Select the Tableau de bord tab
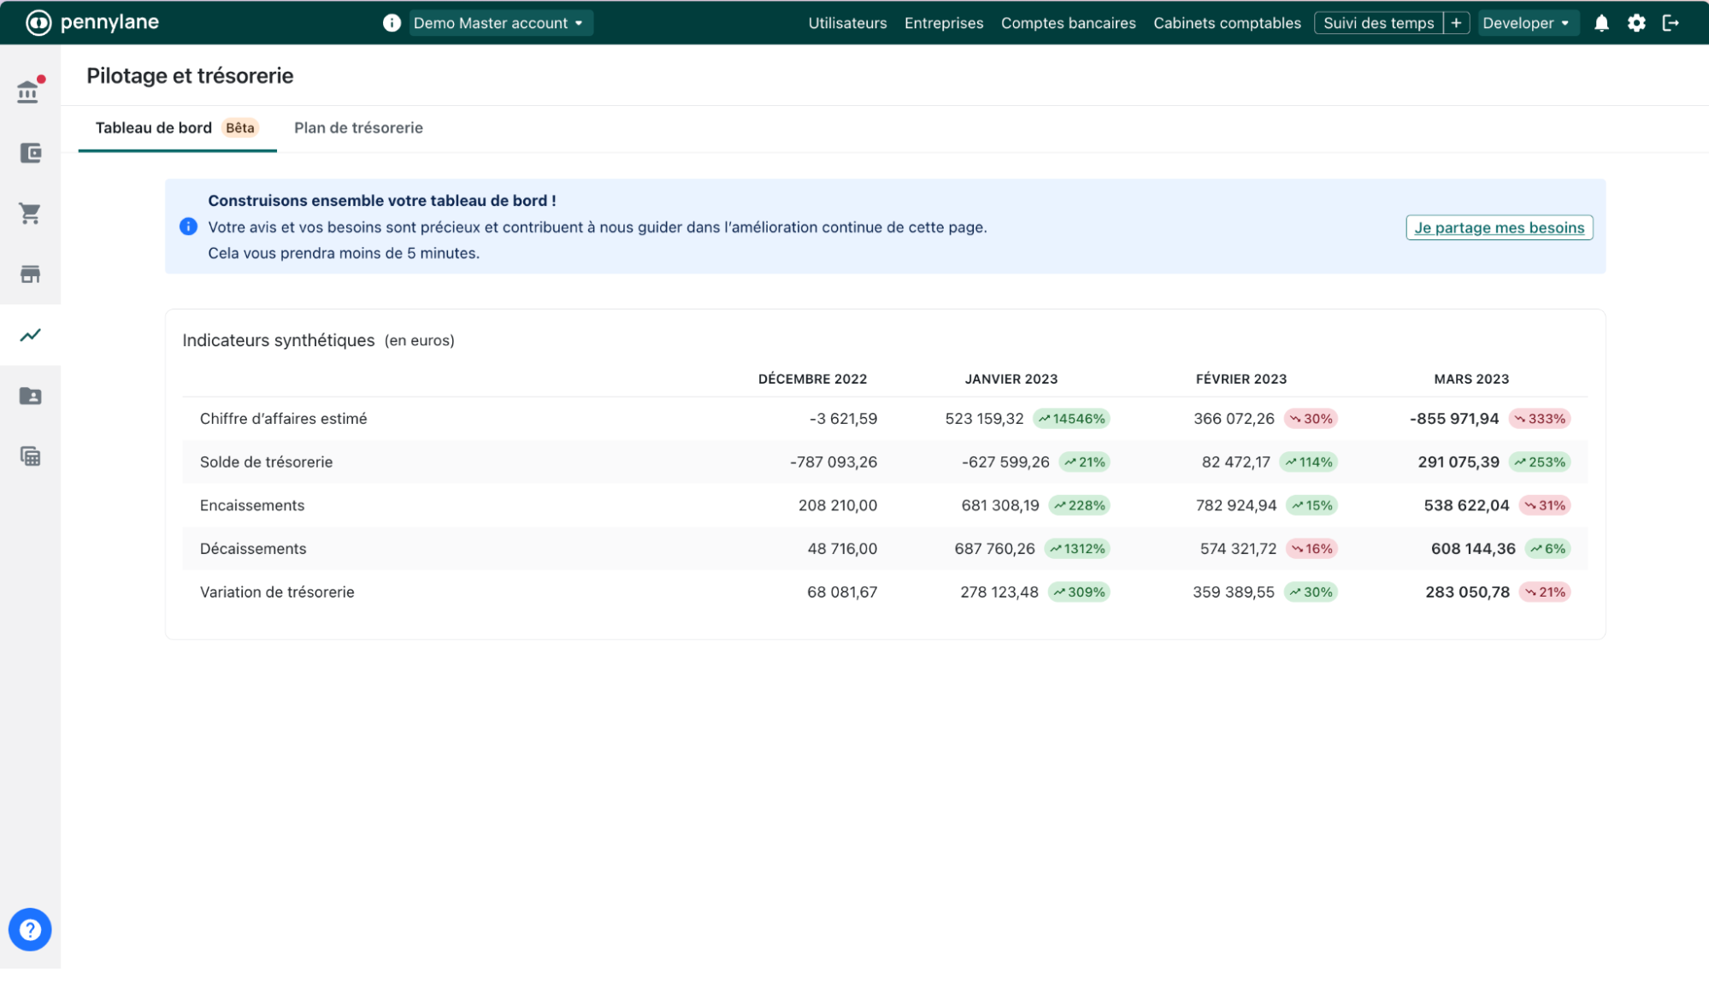This screenshot has width=1709, height=983. 177,128
